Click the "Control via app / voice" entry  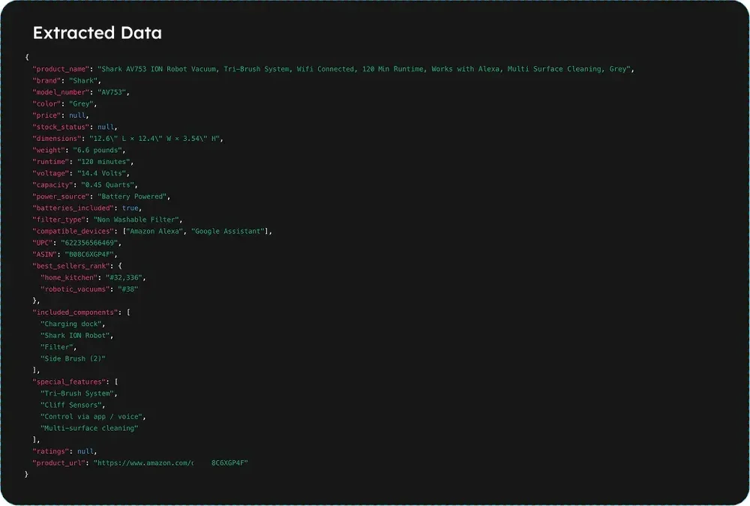click(91, 417)
